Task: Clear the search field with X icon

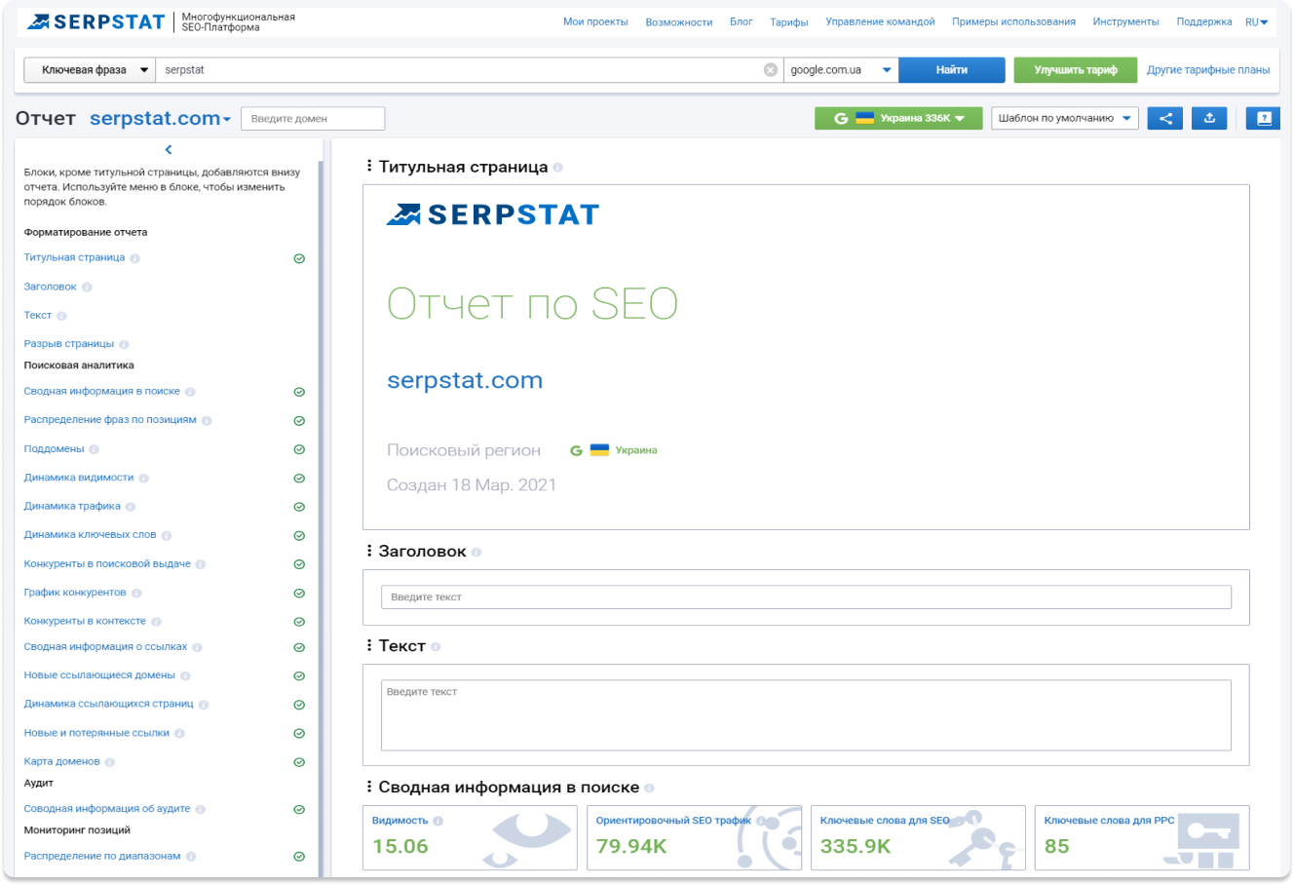Action: pyautogui.click(x=771, y=70)
